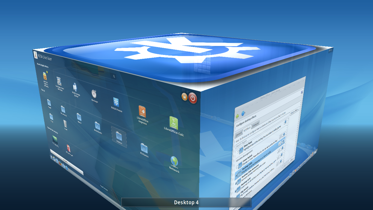Select the 'Window Management' section heading
Viewport: 373px width, 210px height.
coord(245,155)
